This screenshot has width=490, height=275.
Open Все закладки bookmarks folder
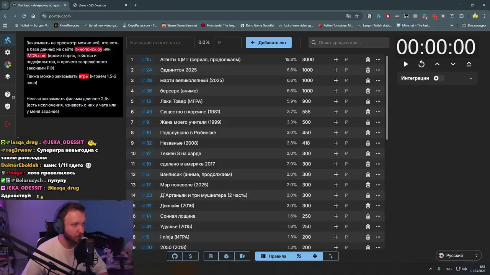tap(474, 26)
